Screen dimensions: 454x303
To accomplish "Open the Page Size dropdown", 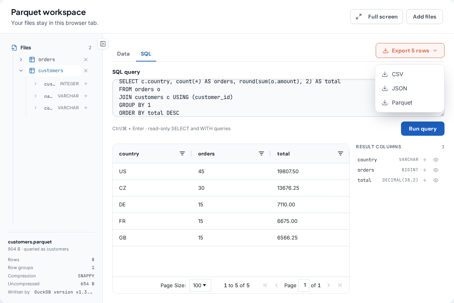I will click(x=200, y=285).
